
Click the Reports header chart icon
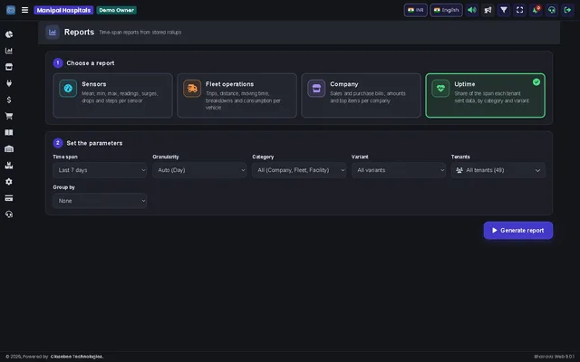[53, 33]
